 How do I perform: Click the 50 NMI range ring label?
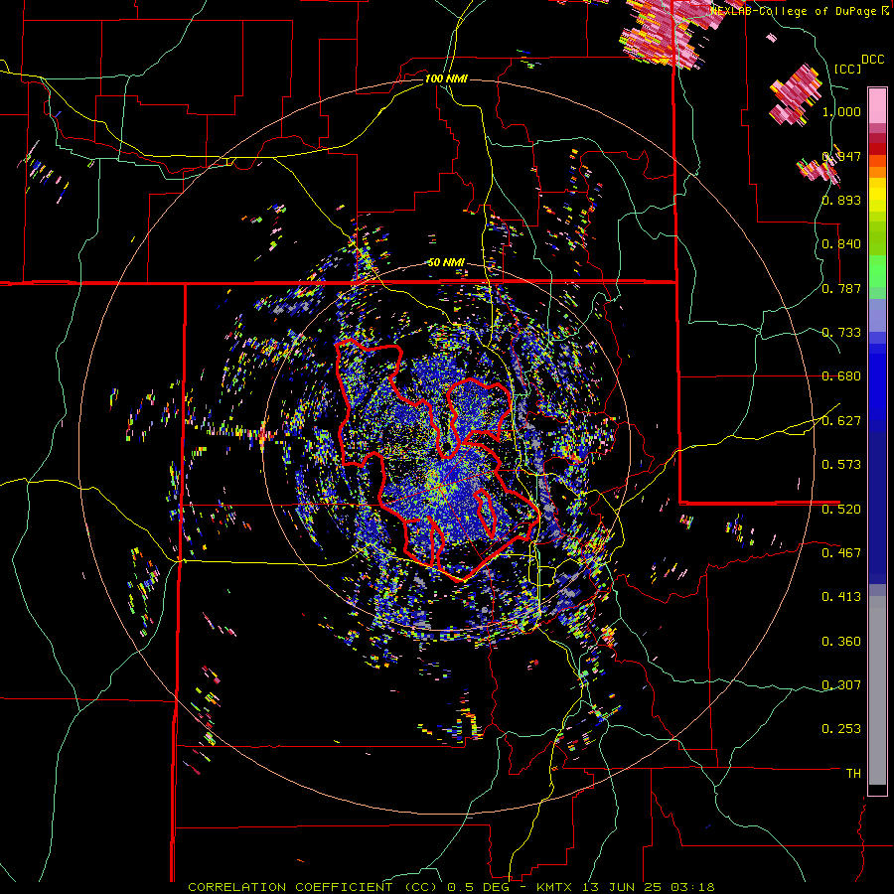(446, 262)
